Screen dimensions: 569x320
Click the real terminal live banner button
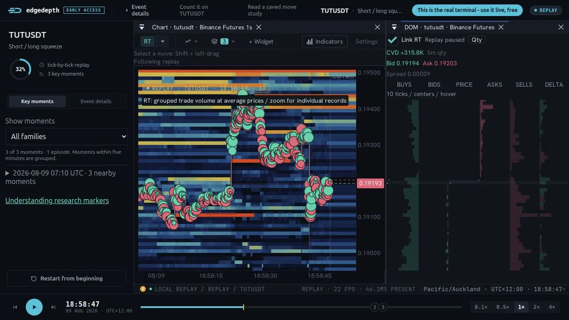[467, 10]
